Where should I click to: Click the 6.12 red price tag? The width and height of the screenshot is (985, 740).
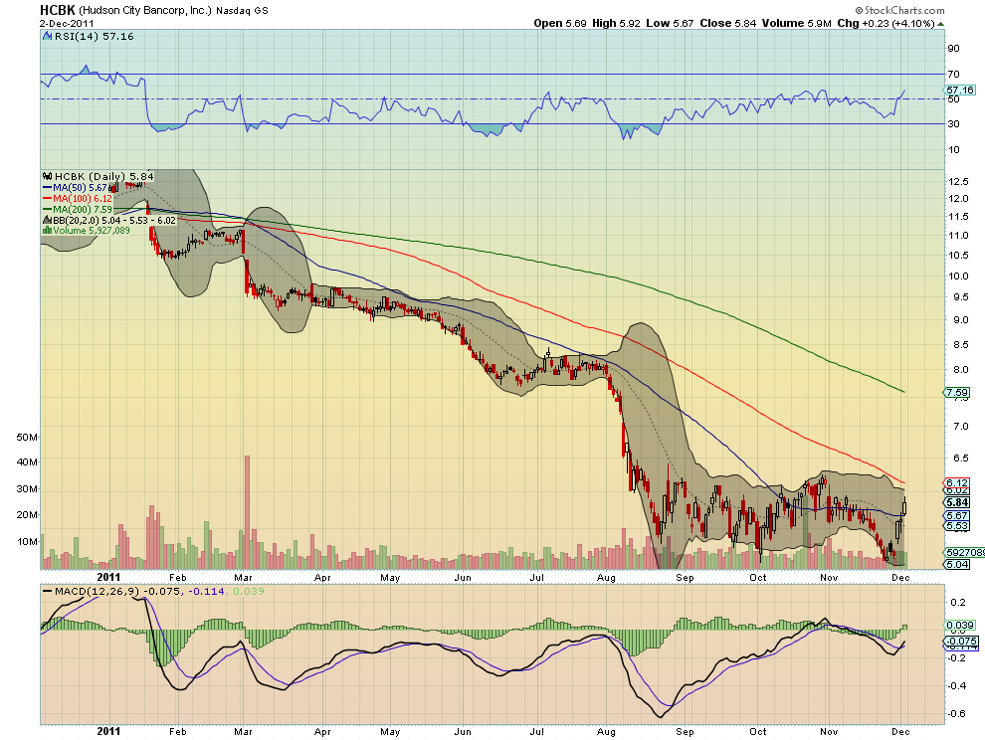click(x=957, y=483)
